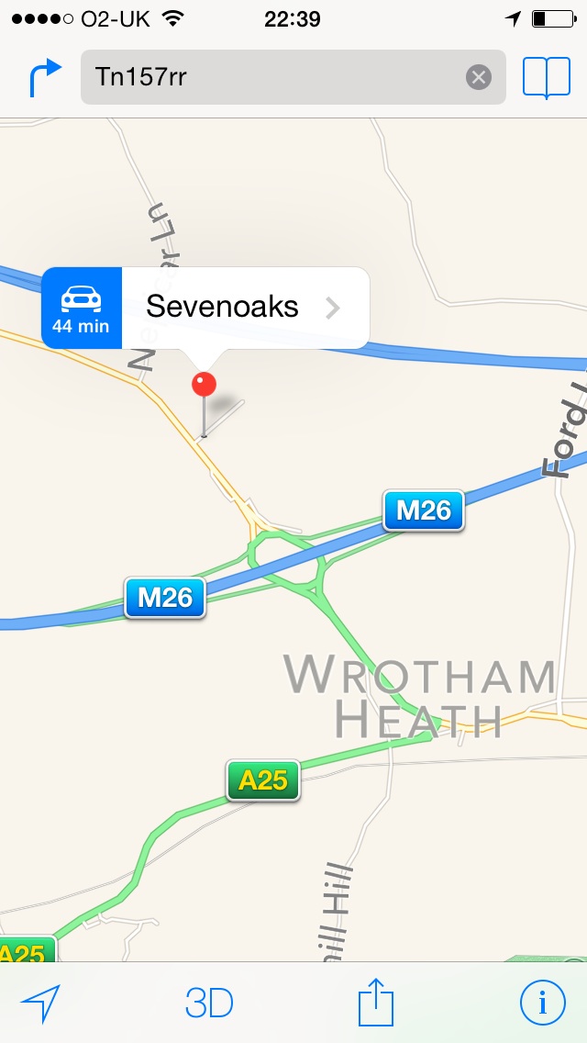Tap the car driving time icon
The image size is (587, 1043).
[81, 308]
